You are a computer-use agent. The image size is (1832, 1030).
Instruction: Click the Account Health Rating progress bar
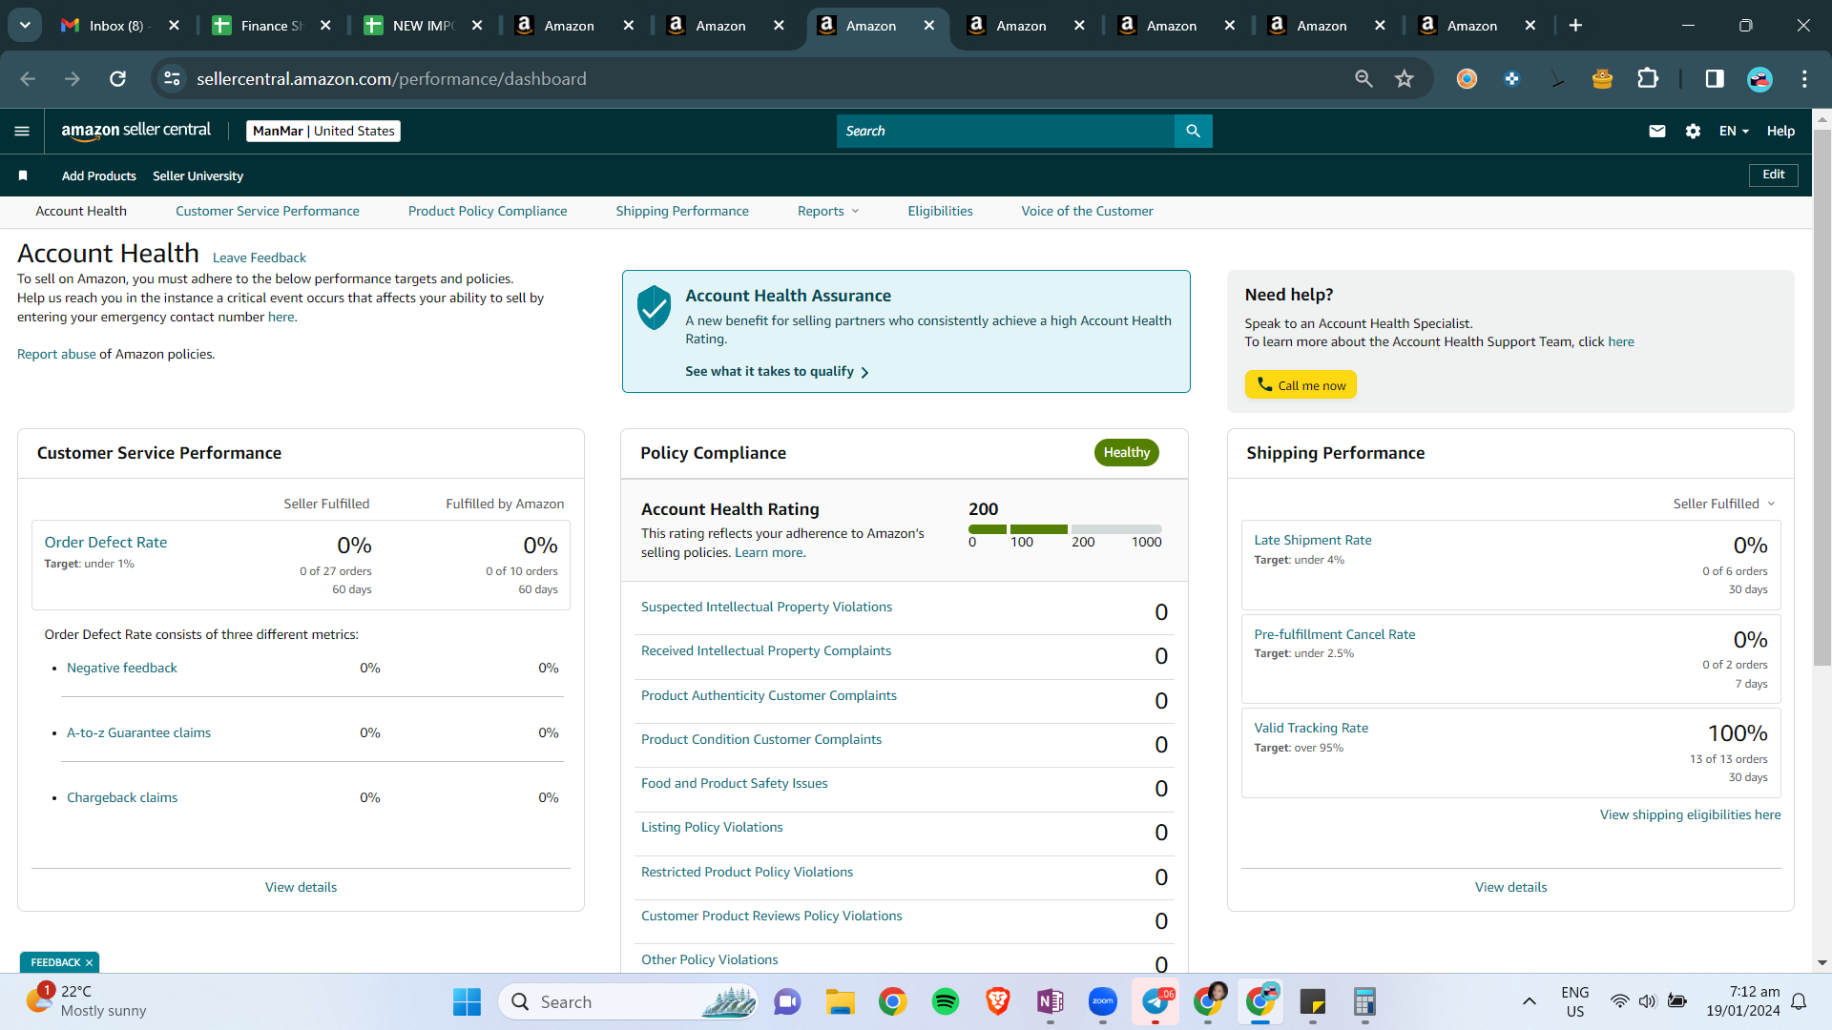coord(1065,528)
